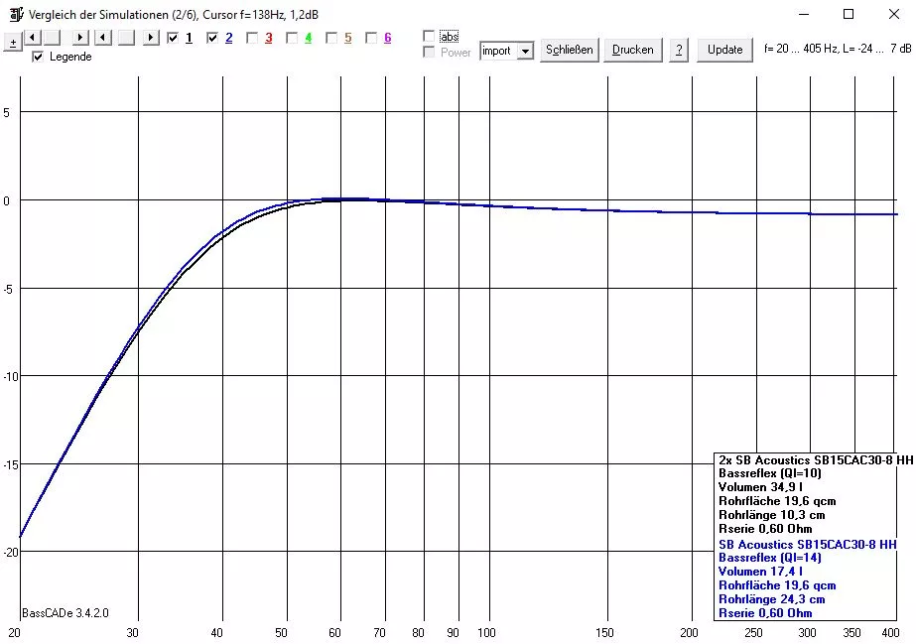Click the right arrow beside checkbox 1
The height and width of the screenshot is (644, 916).
coord(151,38)
